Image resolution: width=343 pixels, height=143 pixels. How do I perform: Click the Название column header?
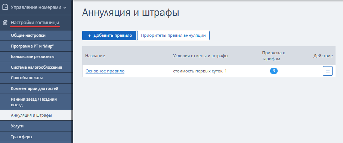coord(95,56)
